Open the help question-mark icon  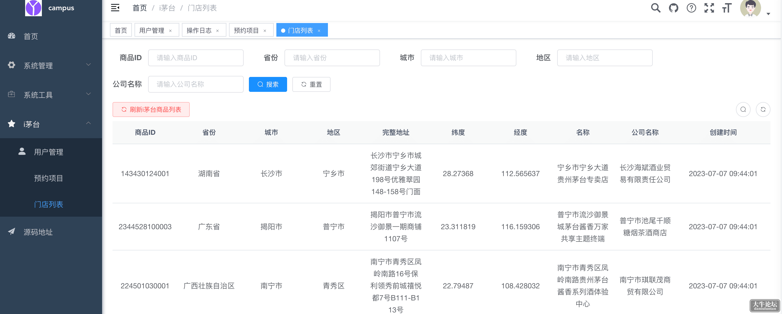(691, 8)
